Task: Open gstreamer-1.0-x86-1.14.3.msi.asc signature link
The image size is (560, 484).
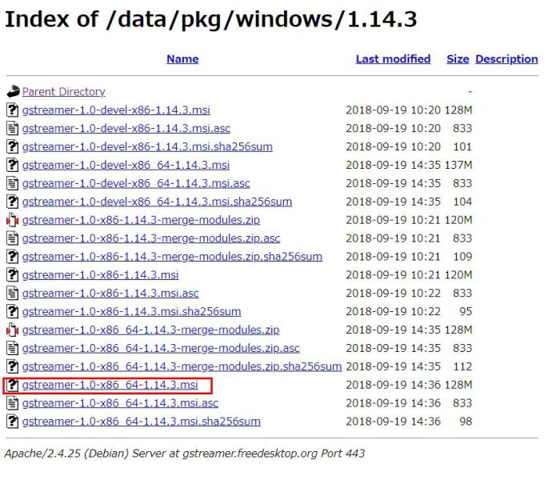Action: coord(110,294)
